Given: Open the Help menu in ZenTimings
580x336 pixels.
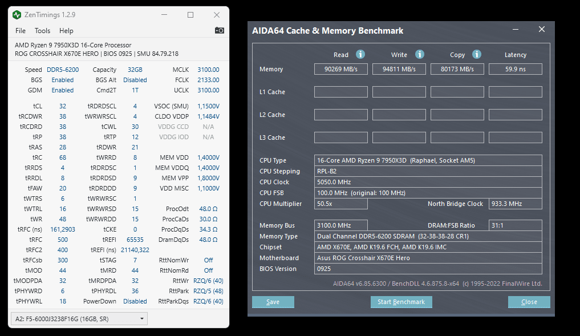Looking at the screenshot, I should tap(66, 31).
